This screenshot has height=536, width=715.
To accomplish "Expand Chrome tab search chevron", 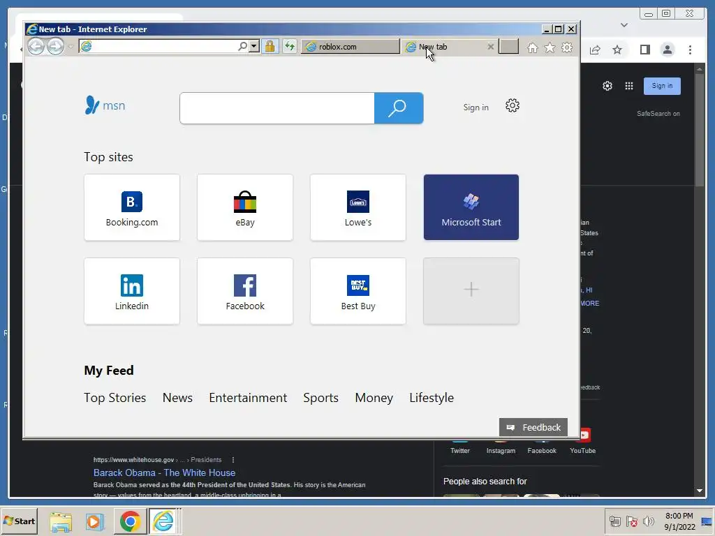I will coord(624,25).
